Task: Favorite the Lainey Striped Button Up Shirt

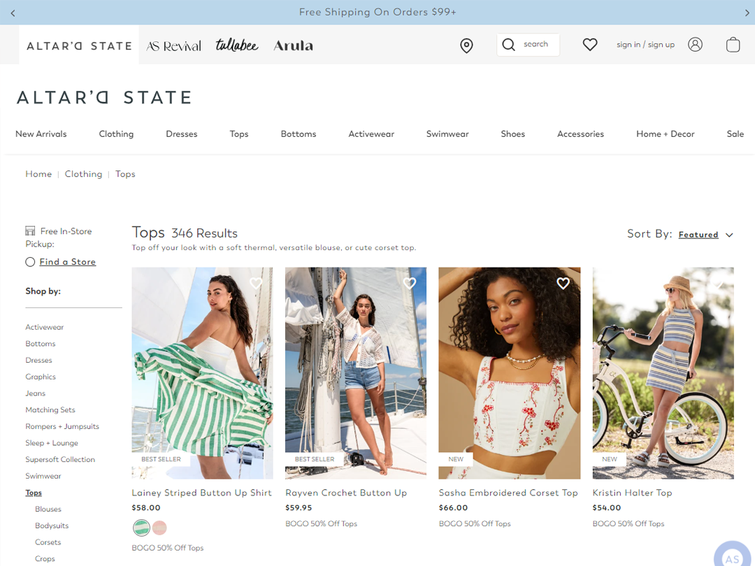Action: tap(256, 283)
